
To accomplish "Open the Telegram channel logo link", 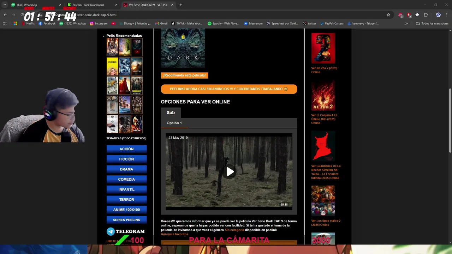I will pos(126,231).
